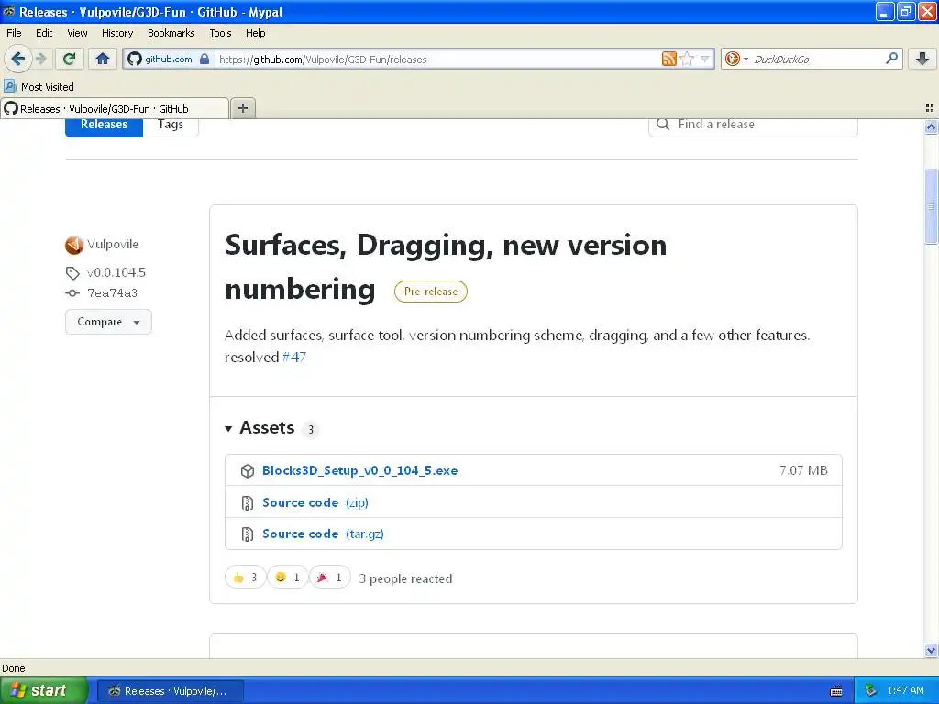Click the Forward navigation arrow
Viewport: 939px width, 704px height.
[40, 59]
